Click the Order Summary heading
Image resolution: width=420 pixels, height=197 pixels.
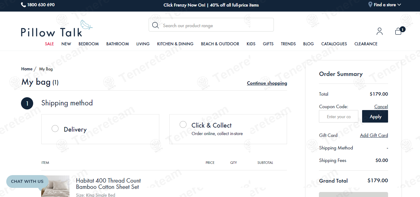341,74
